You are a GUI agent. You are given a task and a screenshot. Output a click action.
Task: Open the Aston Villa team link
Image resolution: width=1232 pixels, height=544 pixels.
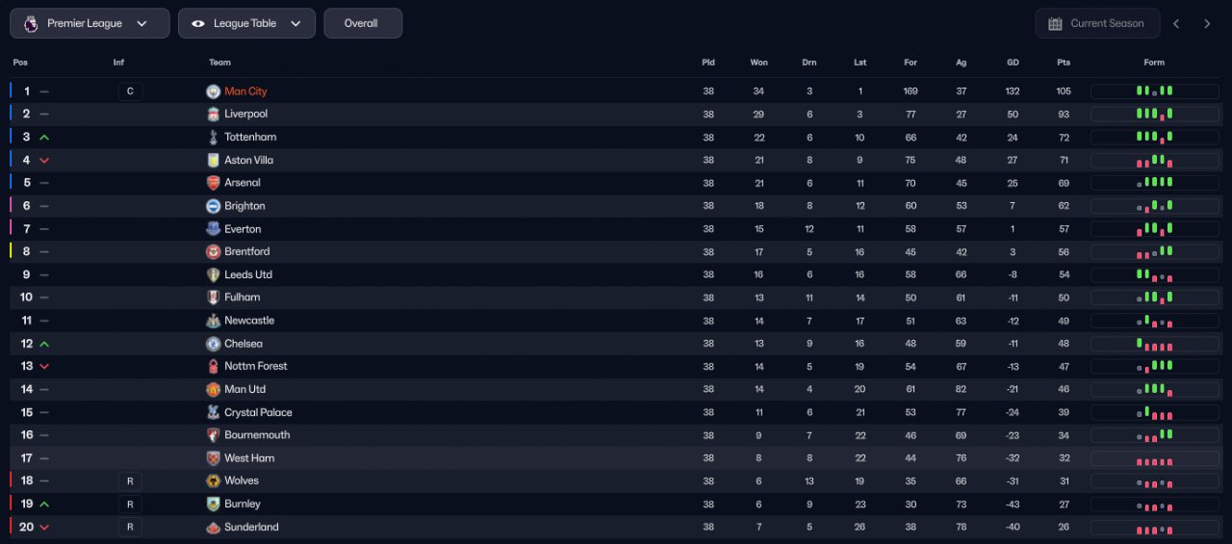pyautogui.click(x=249, y=160)
